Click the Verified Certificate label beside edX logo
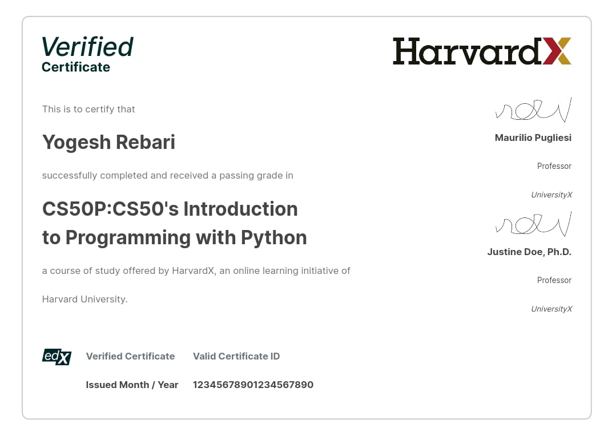Image resolution: width=616 pixels, height=440 pixels. tap(130, 356)
